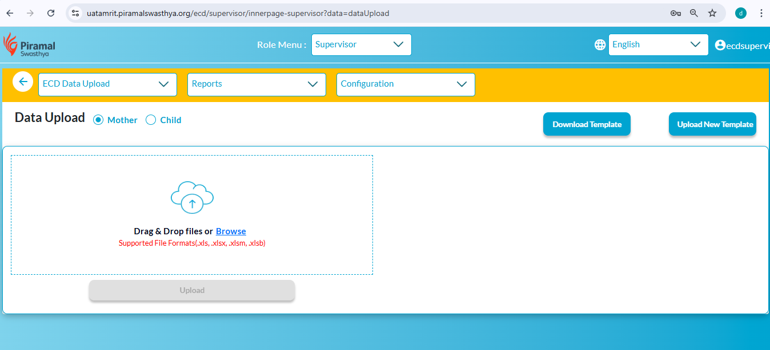View site information icon in address bar
Viewport: 770px width, 350px height.
click(75, 13)
